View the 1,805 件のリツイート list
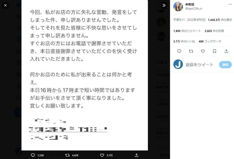This screenshot has width=234, height=159. tap(187, 31)
